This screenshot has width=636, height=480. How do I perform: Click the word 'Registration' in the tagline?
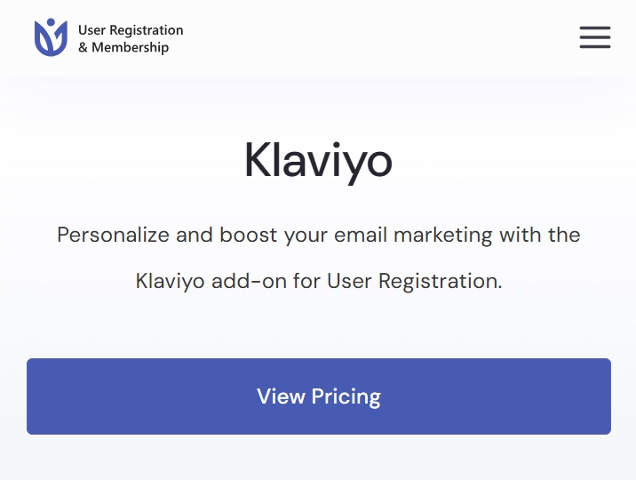tap(438, 281)
